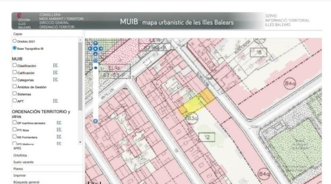The image size is (331, 184).
Task: Click the layer list scroll down arrow
Action: click(80, 142)
